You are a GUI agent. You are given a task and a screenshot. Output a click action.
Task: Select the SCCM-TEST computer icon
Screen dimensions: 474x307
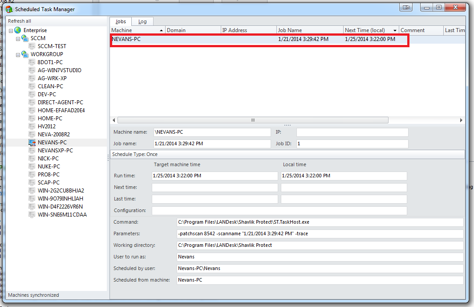32,46
